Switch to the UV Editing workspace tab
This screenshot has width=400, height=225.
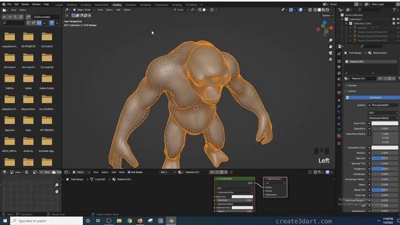point(191,5)
